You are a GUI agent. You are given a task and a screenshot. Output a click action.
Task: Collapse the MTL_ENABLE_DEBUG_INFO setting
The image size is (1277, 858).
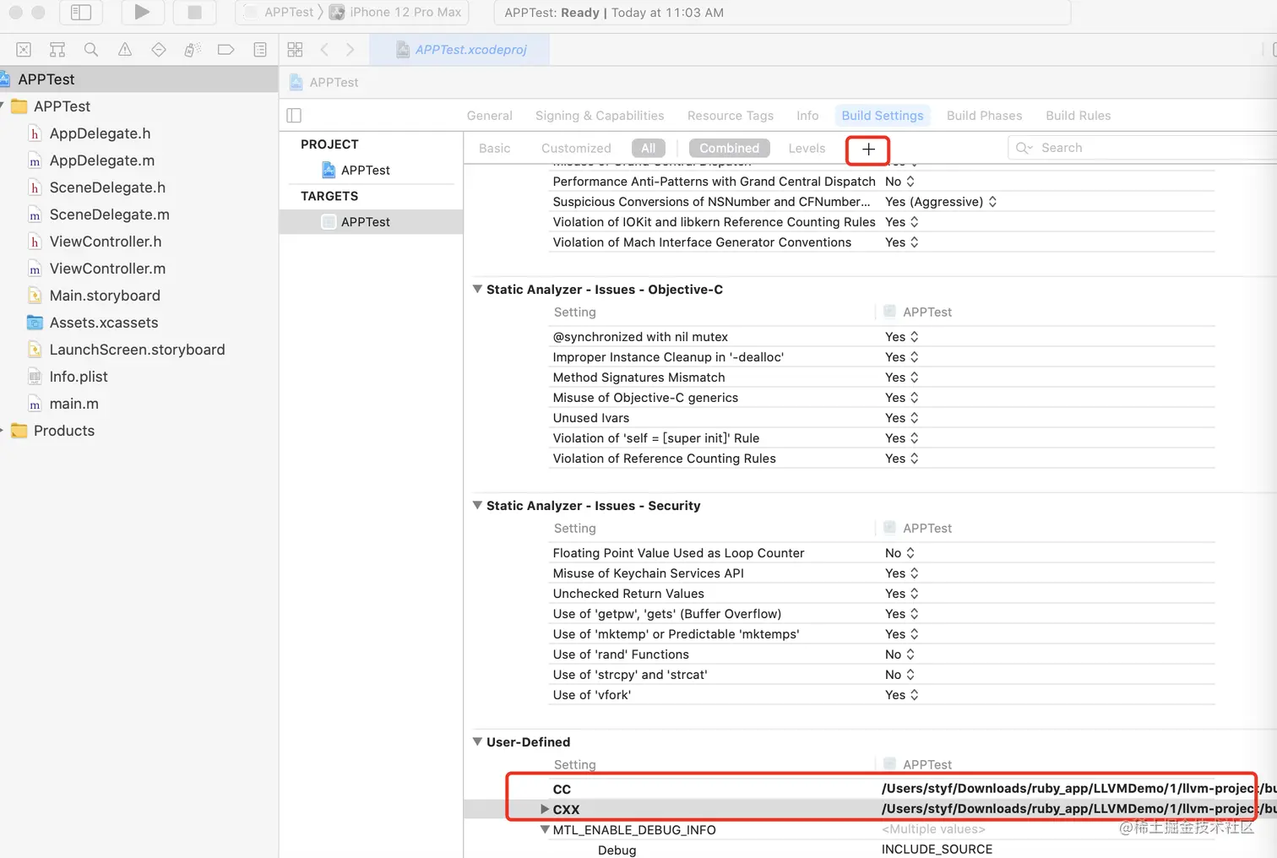(545, 829)
